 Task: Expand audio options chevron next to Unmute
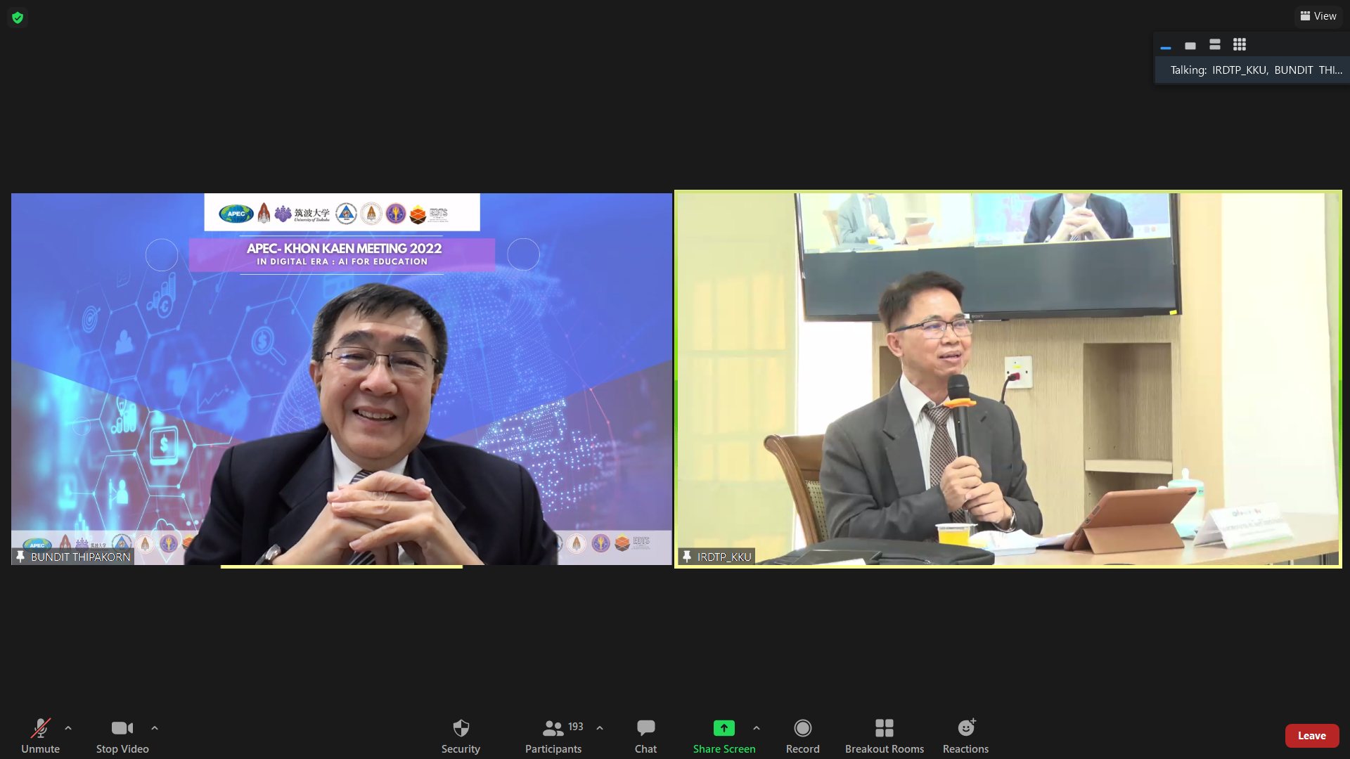tap(68, 728)
